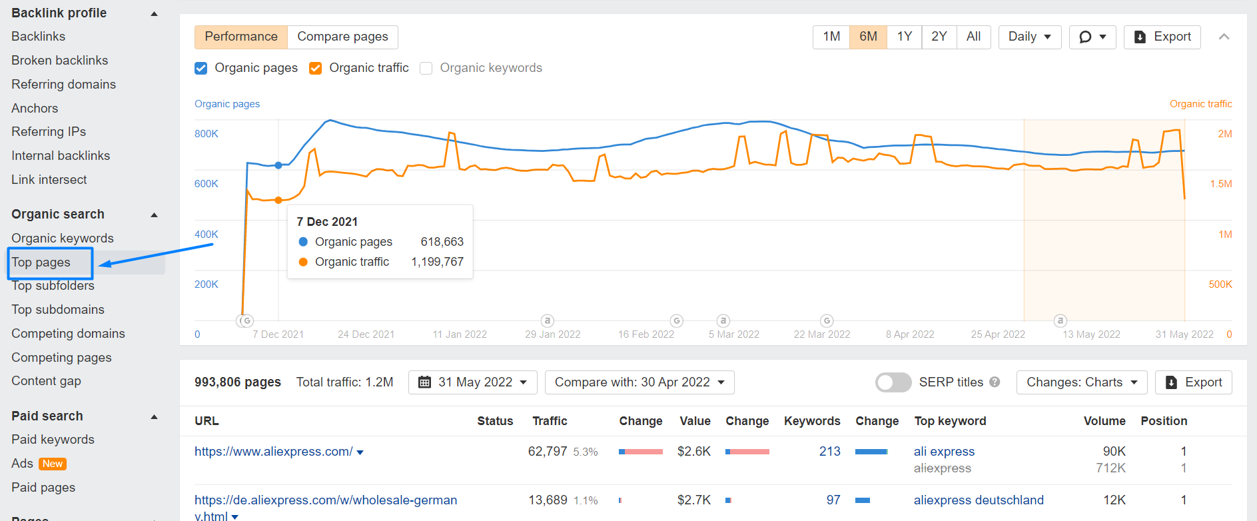Open Paid pages report
Viewport: 1257px width, 521px height.
tap(43, 488)
